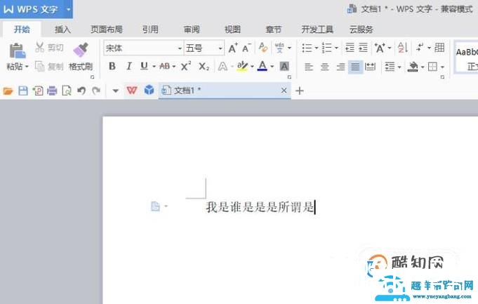Toggle character shading A button
478x304 pixels.
284,66
